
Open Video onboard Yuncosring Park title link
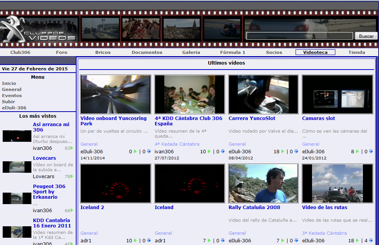pyautogui.click(x=113, y=121)
